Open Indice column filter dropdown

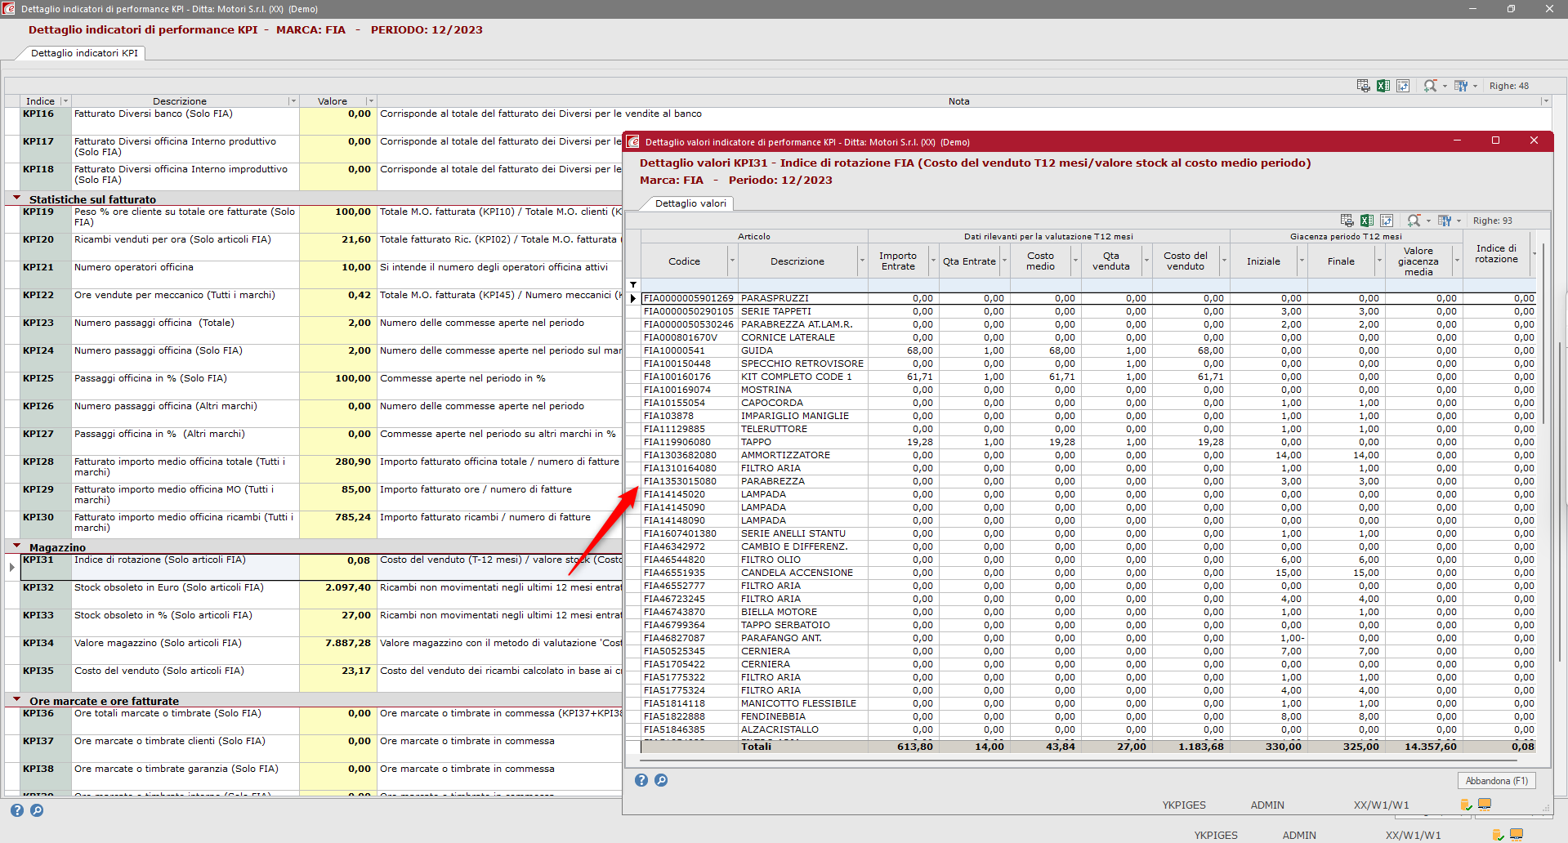coord(65,101)
